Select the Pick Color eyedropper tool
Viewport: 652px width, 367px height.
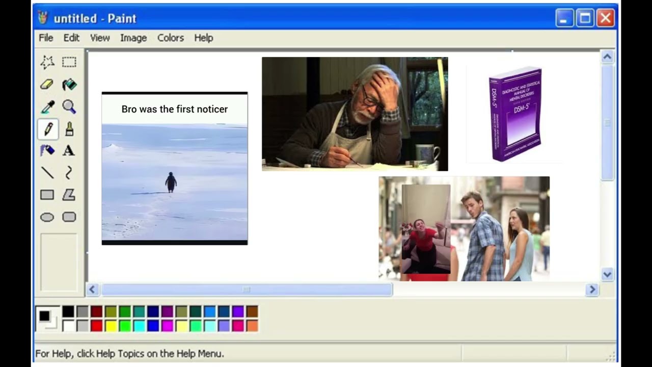pos(47,107)
